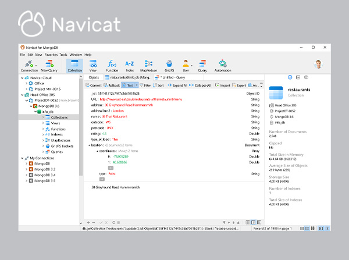Open the File menu
Image resolution: width=349 pixels, height=260 pixels.
23,55
